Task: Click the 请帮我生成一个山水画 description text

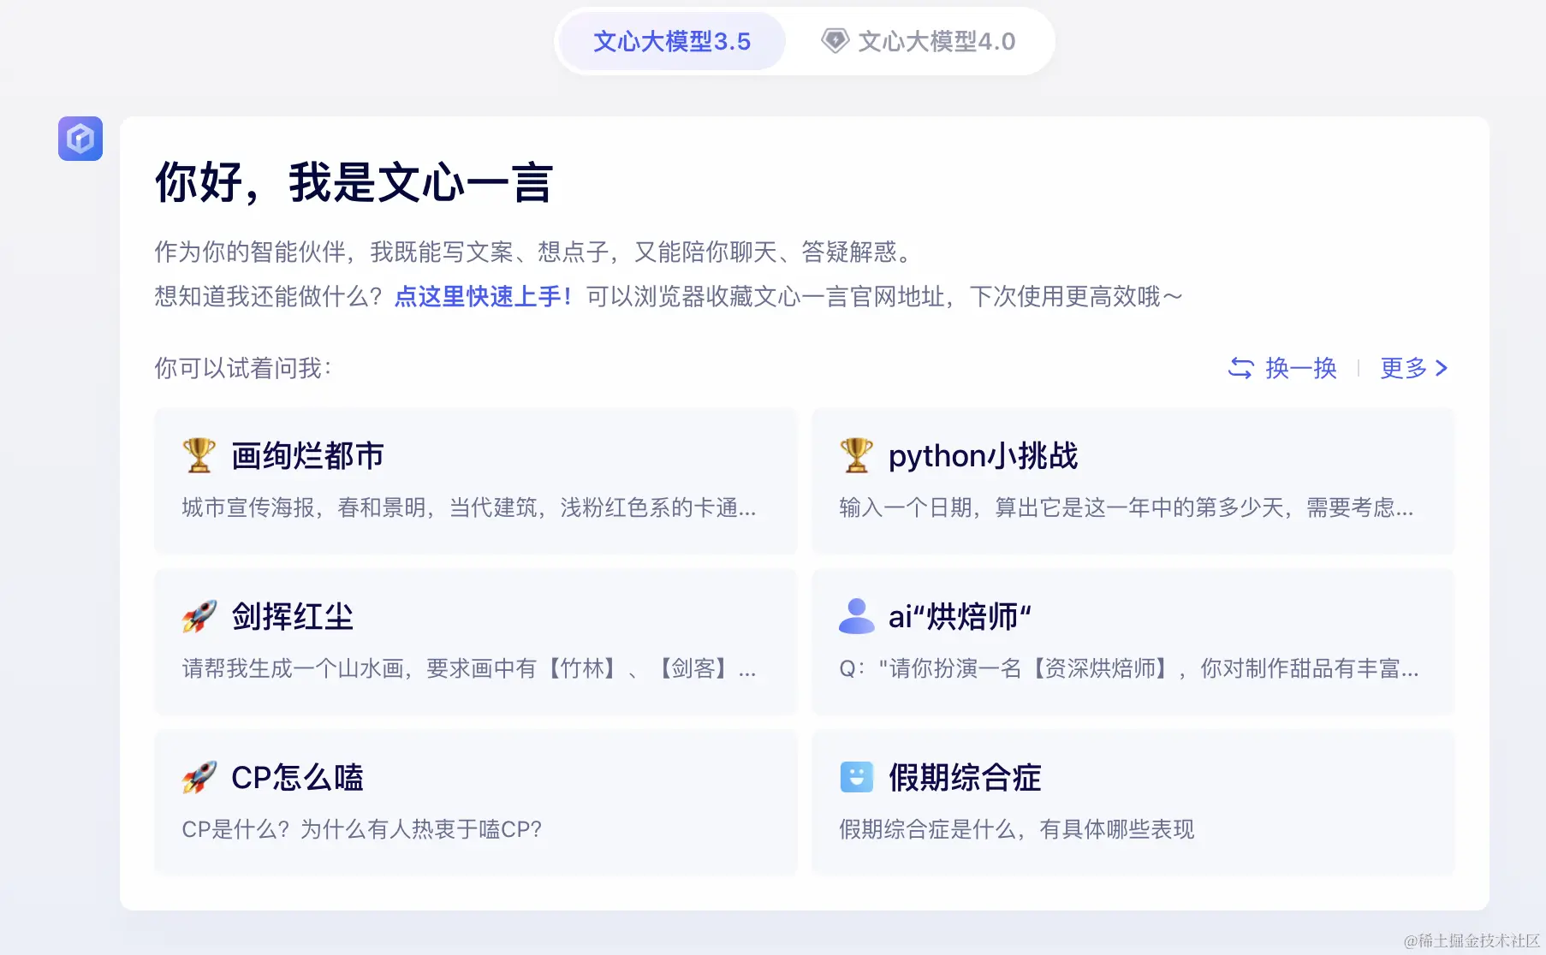Action: 469,668
